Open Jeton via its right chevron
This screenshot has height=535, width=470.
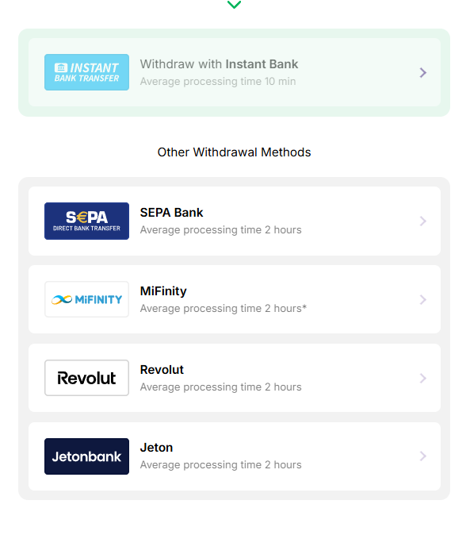click(422, 456)
